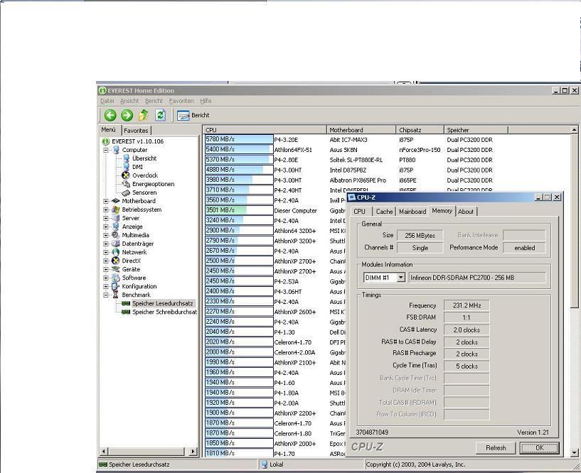
Task: Click the Frequency 231.2 MHz field in CPU-Z
Action: click(467, 305)
